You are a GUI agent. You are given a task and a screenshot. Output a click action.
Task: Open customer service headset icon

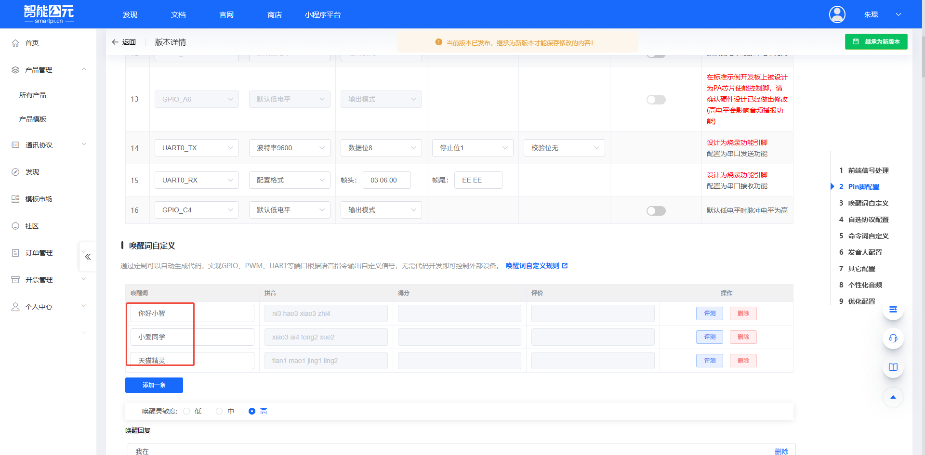[893, 338]
